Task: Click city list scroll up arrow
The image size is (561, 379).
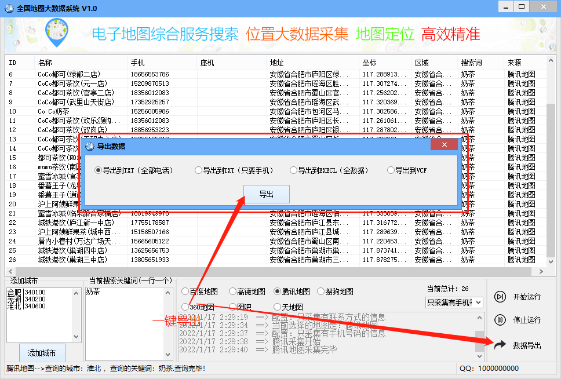Action: [x=76, y=293]
